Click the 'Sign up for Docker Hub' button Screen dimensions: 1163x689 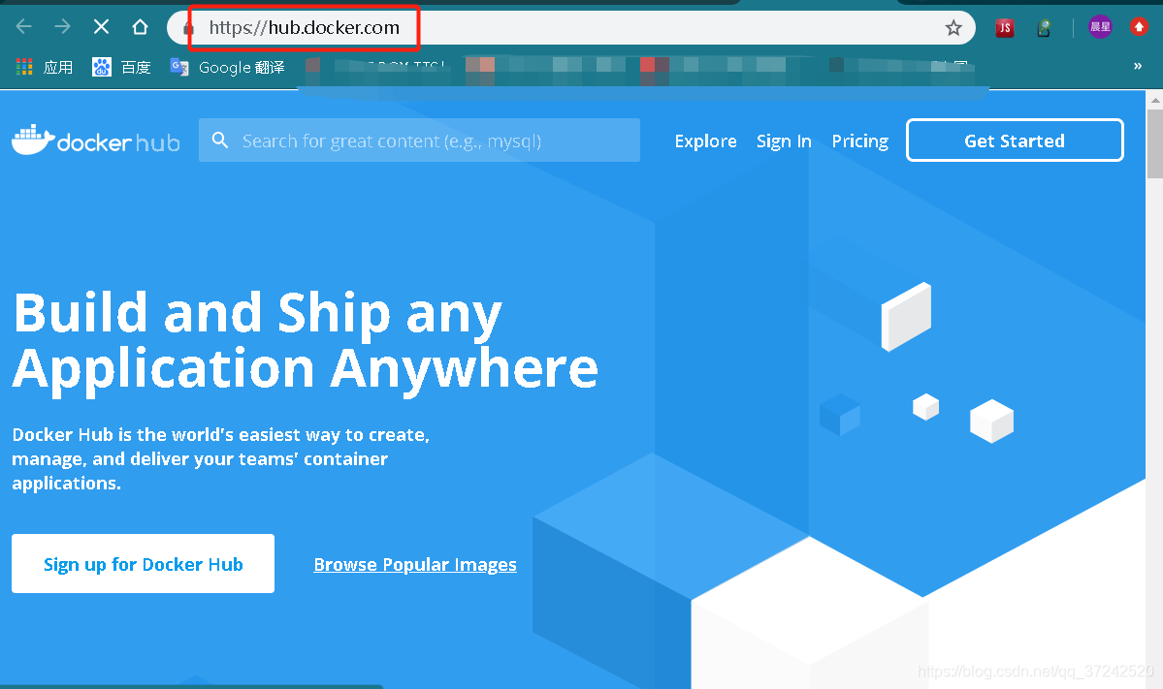[x=144, y=563]
